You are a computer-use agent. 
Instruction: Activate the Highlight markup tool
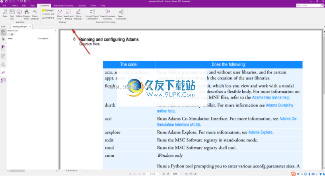(x=48, y=10)
